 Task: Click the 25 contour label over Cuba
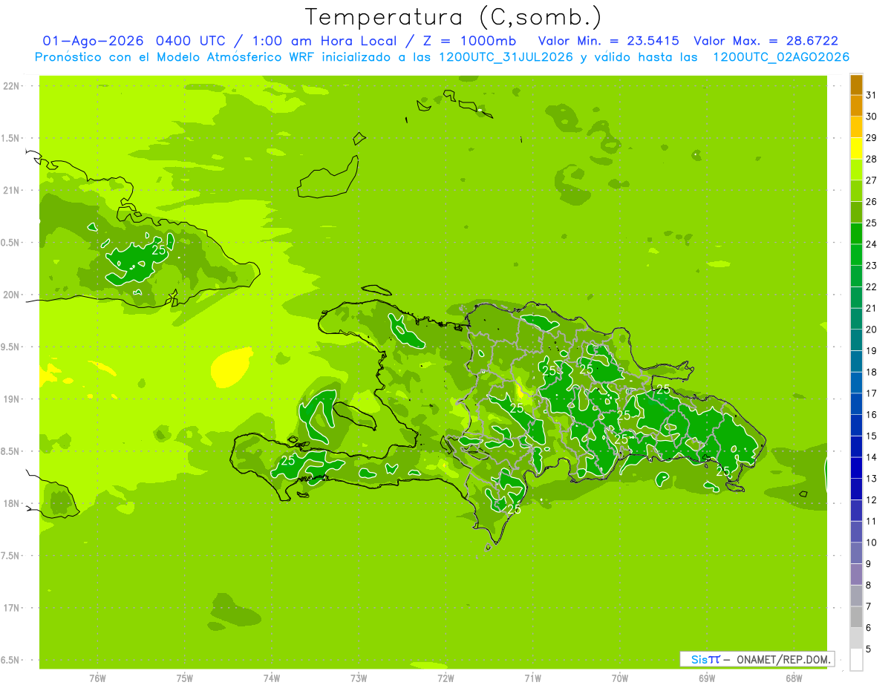click(159, 250)
